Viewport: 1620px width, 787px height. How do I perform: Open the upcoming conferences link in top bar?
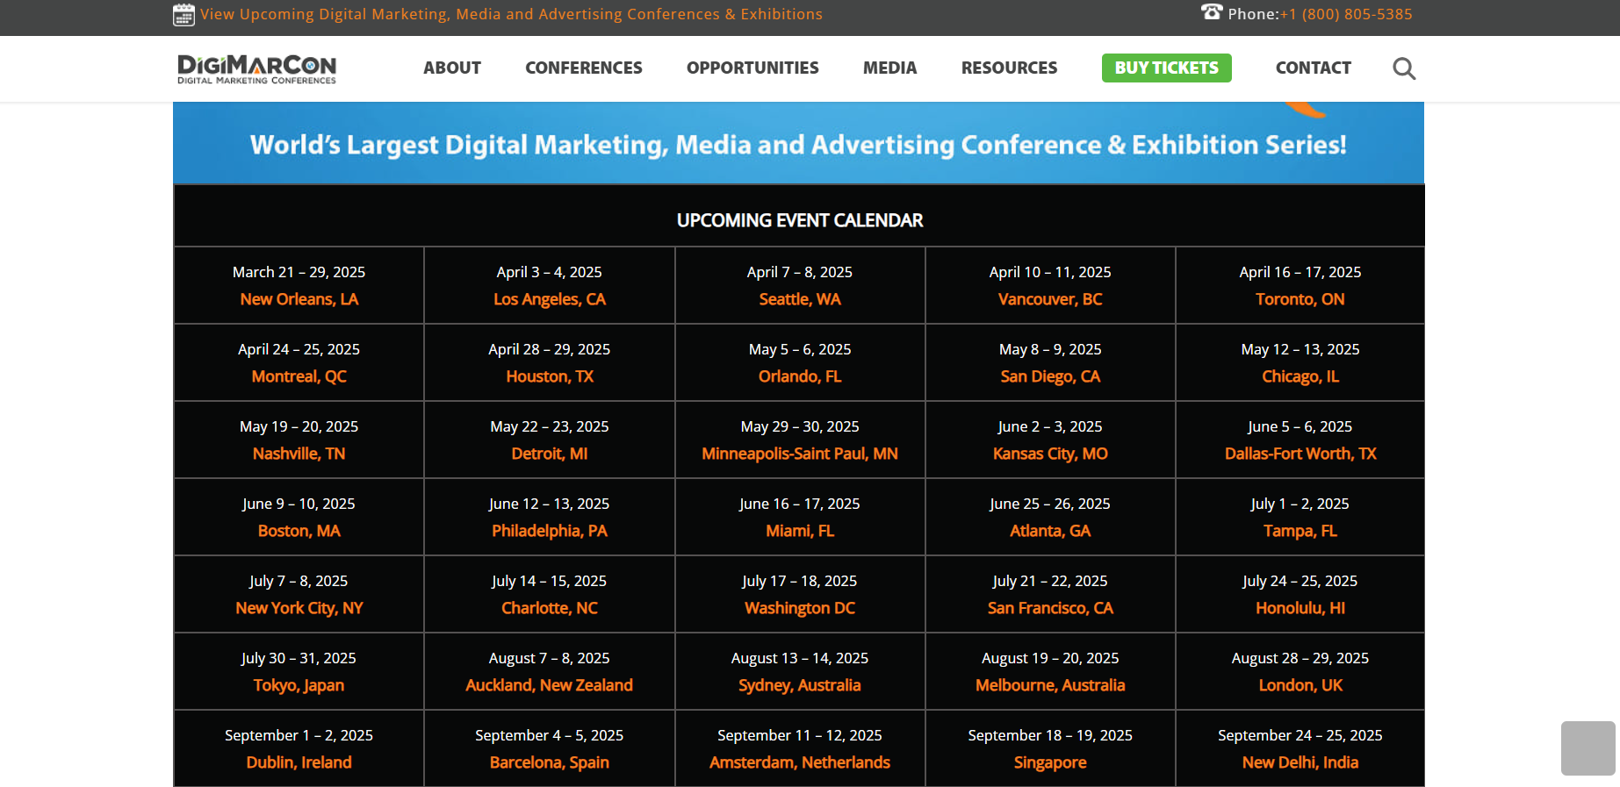click(511, 14)
